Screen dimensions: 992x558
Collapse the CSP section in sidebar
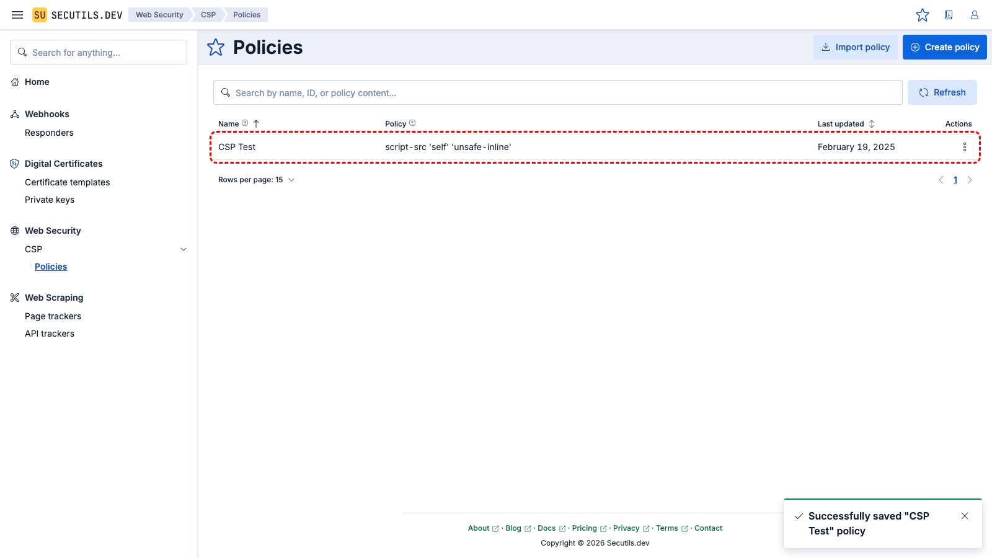point(183,249)
